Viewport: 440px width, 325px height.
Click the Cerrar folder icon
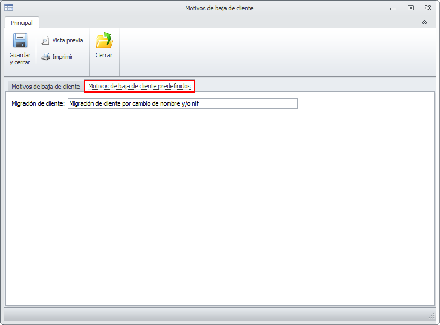[x=104, y=40]
